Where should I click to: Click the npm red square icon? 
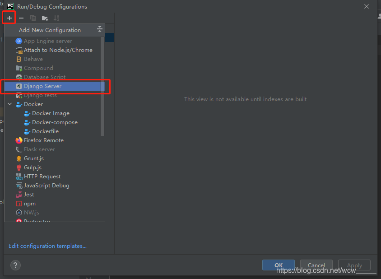coord(19,204)
